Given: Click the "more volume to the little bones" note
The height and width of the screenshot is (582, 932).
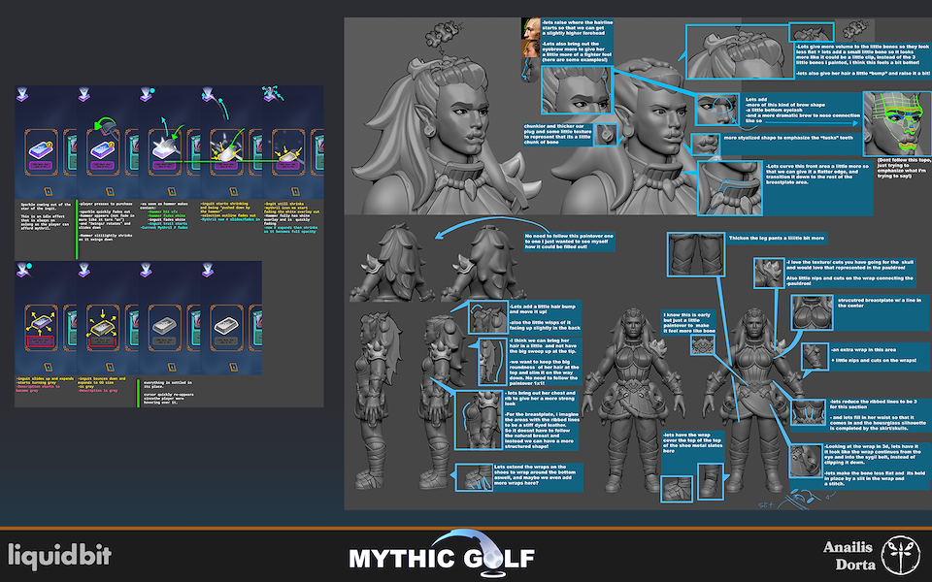Looking at the screenshot, I should [862, 54].
